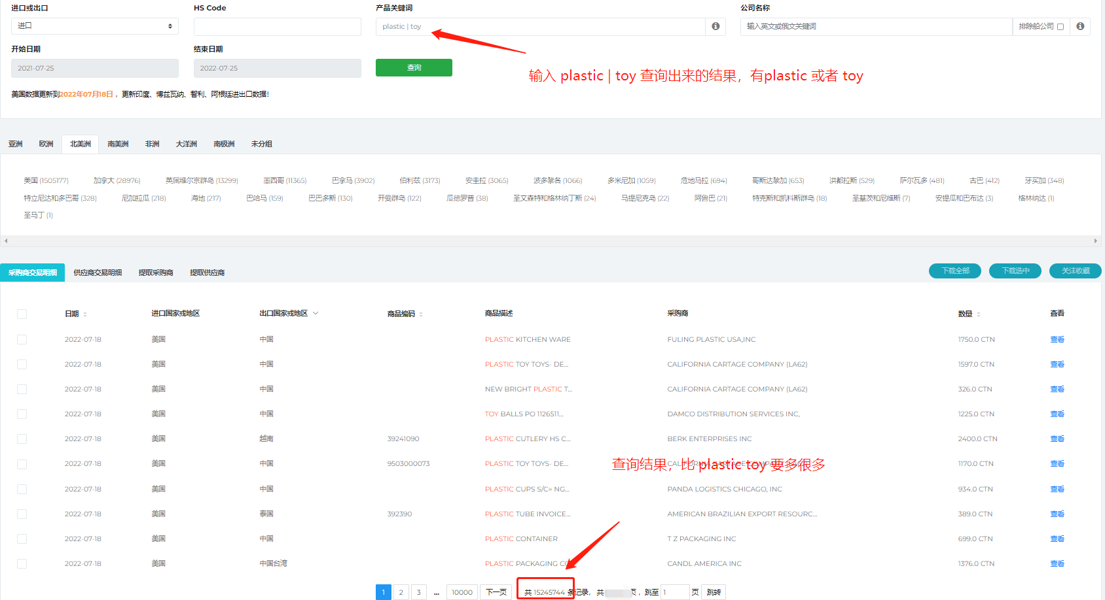Image resolution: width=1105 pixels, height=600 pixels.
Task: Check the select-all checkbox in table header
Action: click(22, 314)
